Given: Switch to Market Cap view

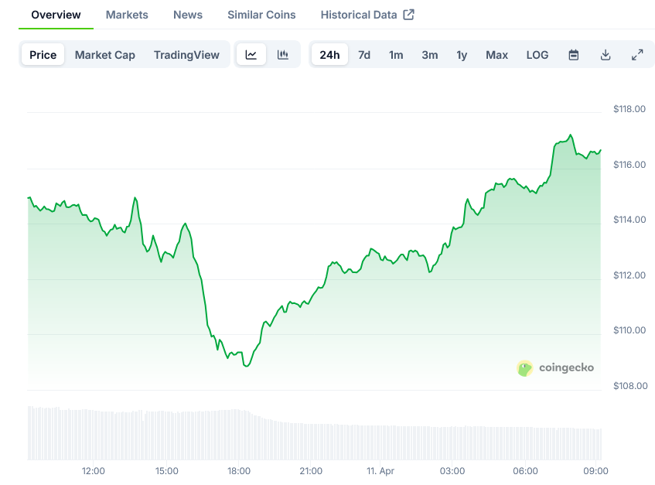Looking at the screenshot, I should (104, 55).
